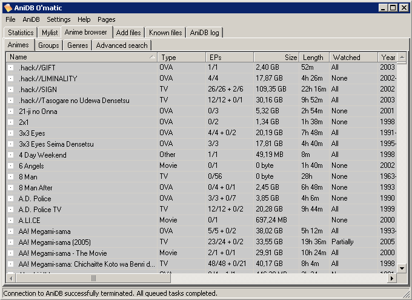Click the 49,19 MB size value

click(x=270, y=155)
